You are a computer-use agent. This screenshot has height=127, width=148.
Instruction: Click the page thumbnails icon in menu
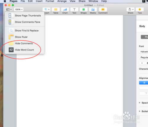tap(11, 16)
